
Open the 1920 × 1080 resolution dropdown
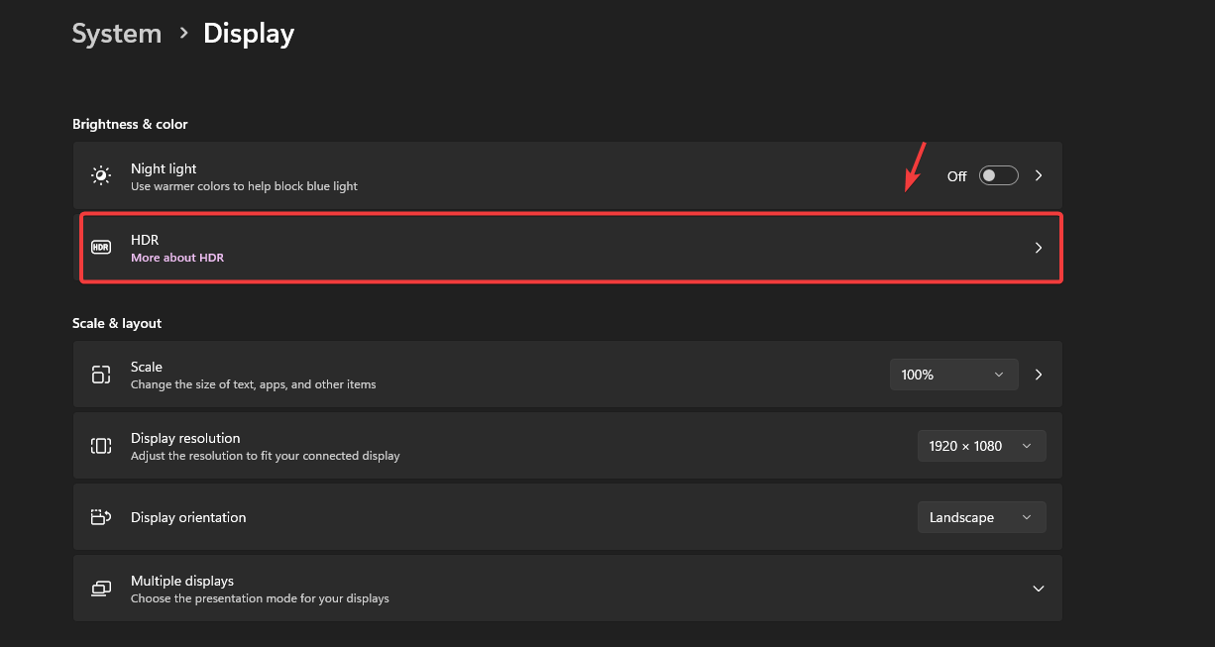click(x=981, y=446)
